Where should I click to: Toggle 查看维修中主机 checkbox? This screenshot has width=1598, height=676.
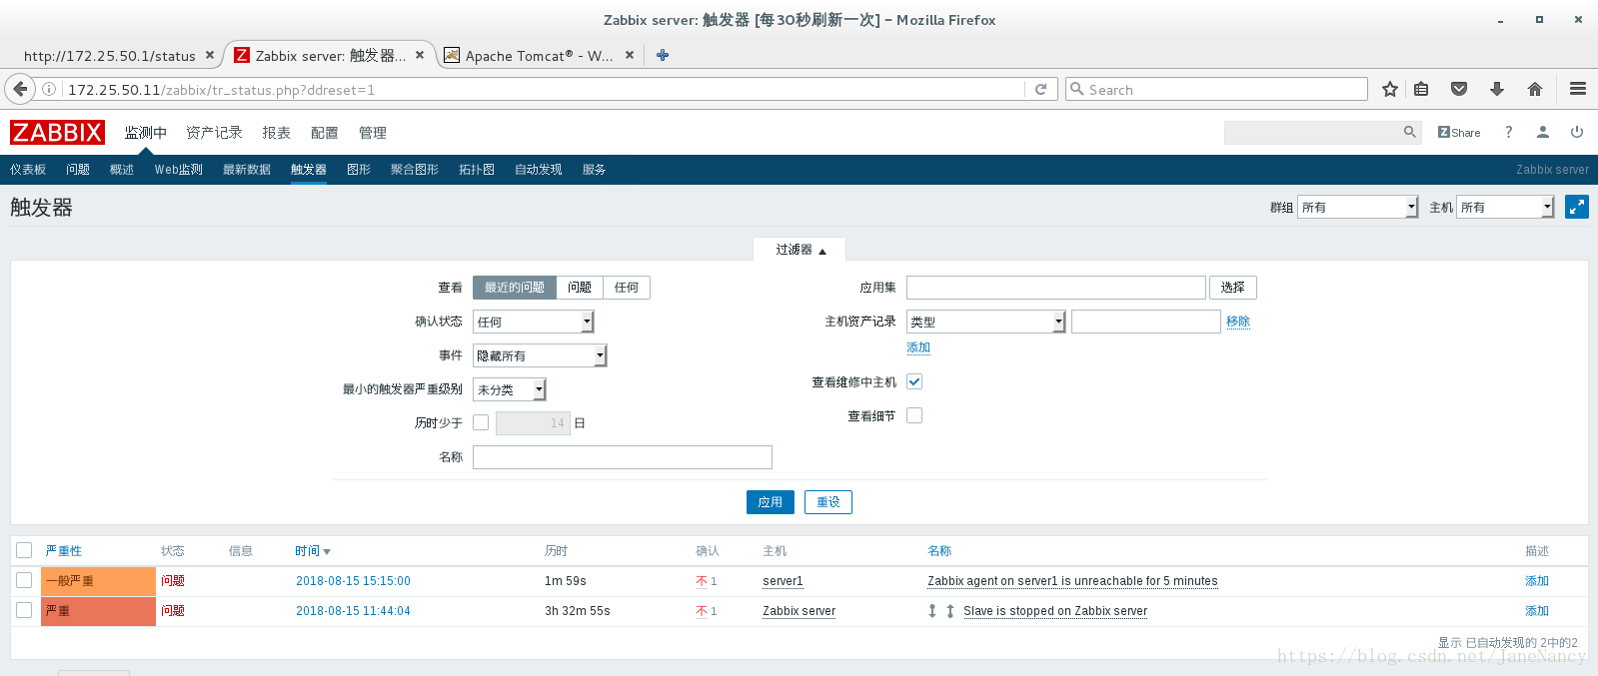[914, 381]
